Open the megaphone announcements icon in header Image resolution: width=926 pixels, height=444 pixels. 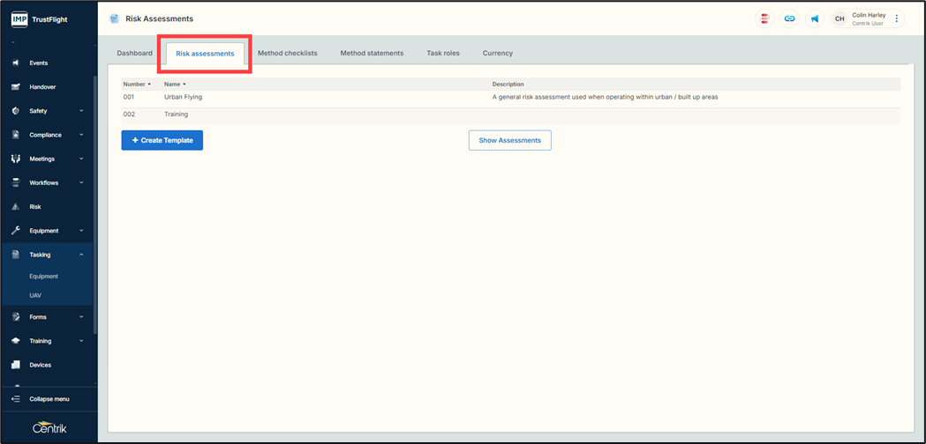click(815, 18)
